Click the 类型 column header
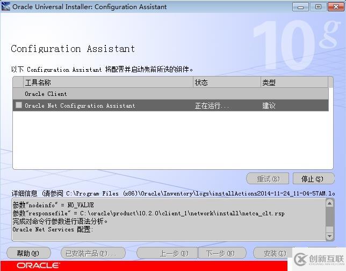This screenshot has width=346, height=271. pos(294,82)
